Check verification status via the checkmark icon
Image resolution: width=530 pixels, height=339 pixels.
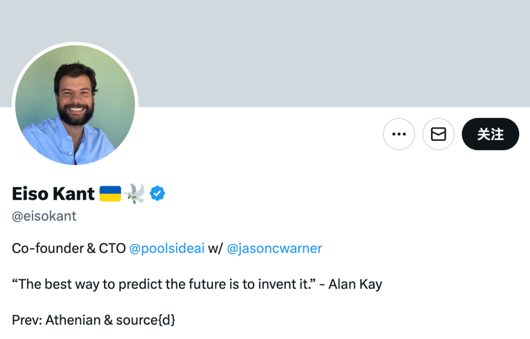(157, 193)
